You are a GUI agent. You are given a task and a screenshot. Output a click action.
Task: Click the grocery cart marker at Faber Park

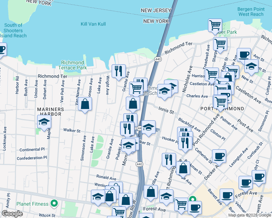click(215, 26)
